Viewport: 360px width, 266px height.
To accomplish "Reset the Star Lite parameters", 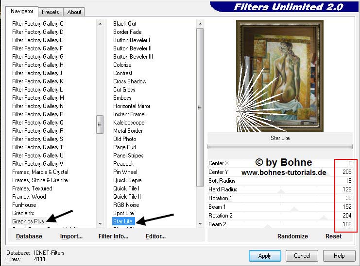I will (x=333, y=236).
